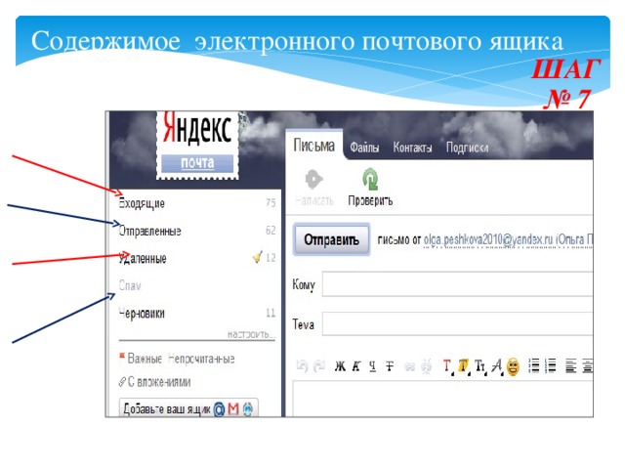Center-align the text
This screenshot has width=625, height=469.
click(x=588, y=365)
